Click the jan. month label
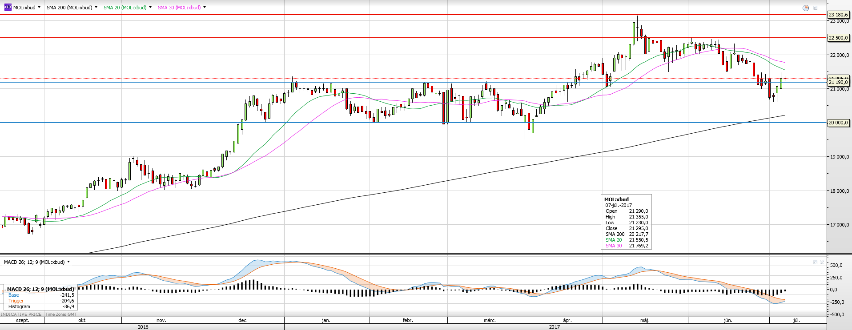The width and height of the screenshot is (852, 330). pyautogui.click(x=326, y=320)
